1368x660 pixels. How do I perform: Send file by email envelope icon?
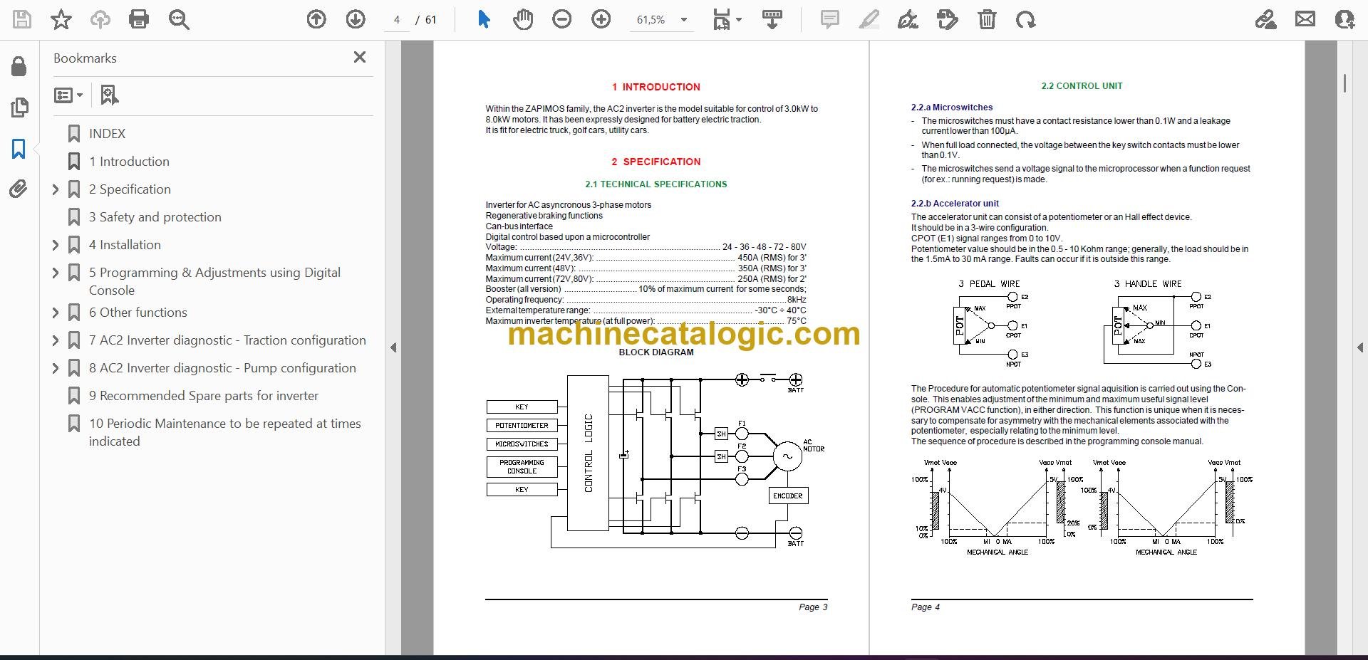click(1305, 19)
